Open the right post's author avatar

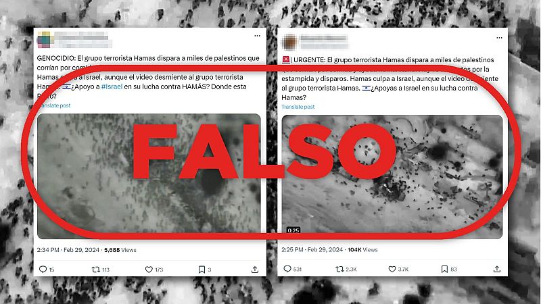point(289,42)
